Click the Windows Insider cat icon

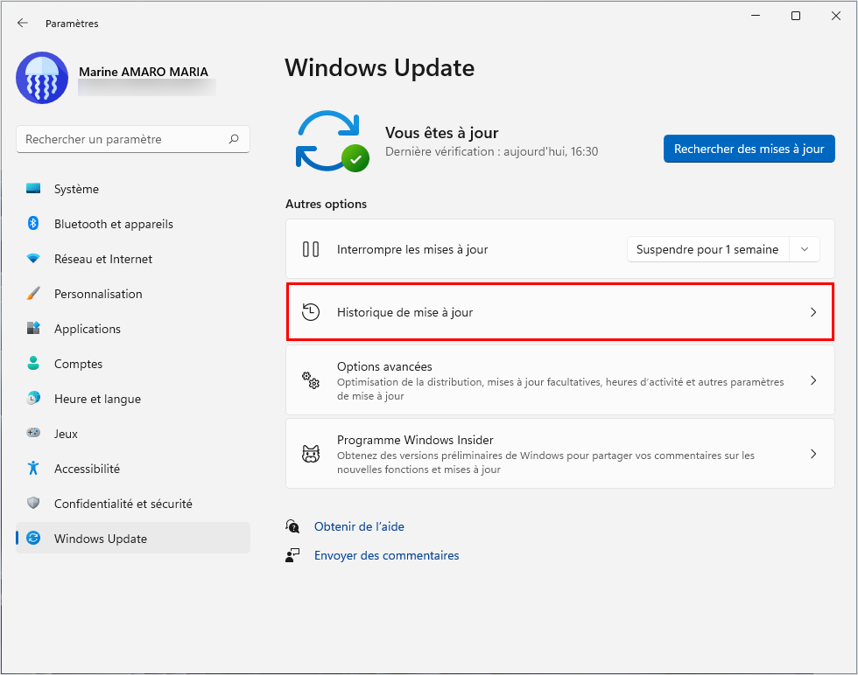pos(311,454)
